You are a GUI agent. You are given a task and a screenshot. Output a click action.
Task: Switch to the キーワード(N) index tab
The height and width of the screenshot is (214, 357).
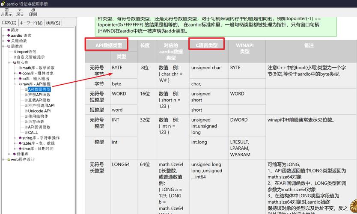click(31, 23)
